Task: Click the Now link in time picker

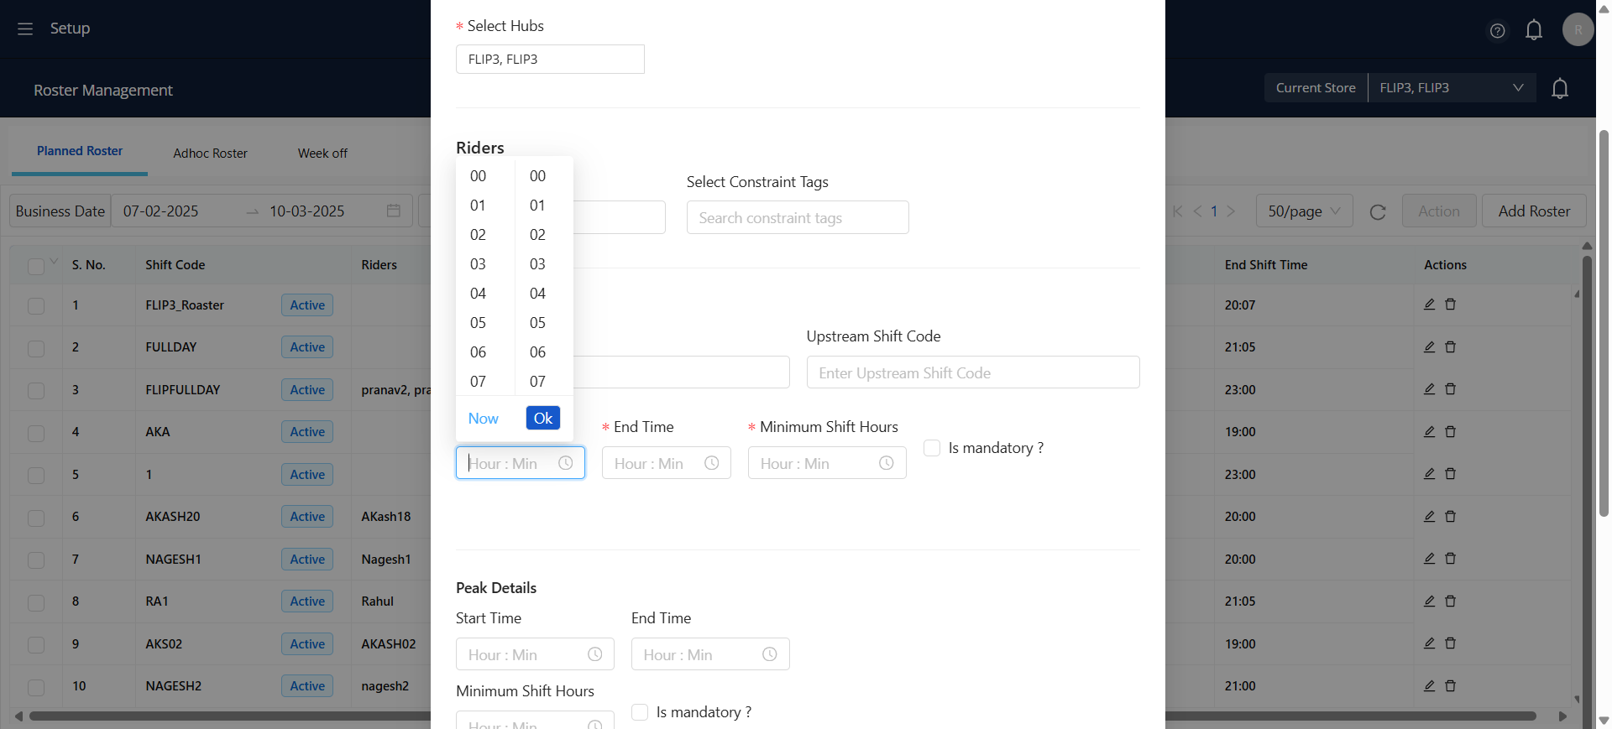Action: pos(483,419)
